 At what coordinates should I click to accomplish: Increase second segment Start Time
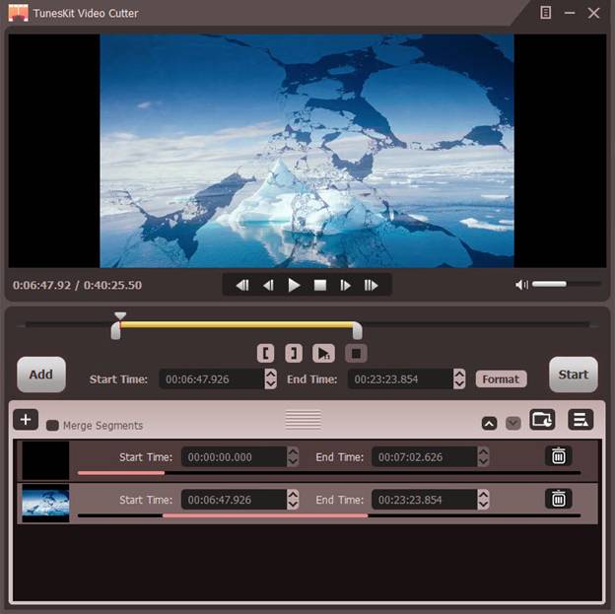click(293, 495)
